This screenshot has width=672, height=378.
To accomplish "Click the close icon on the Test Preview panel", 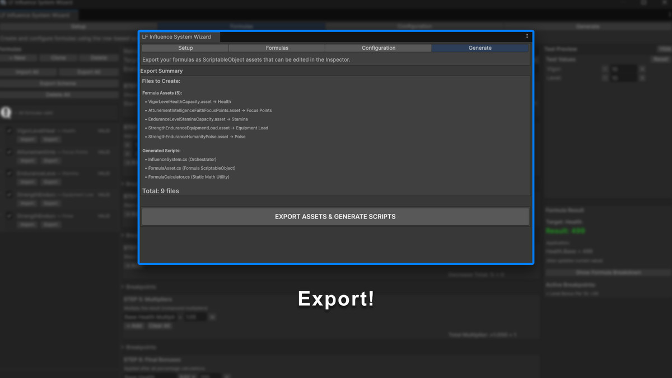I will point(664,49).
